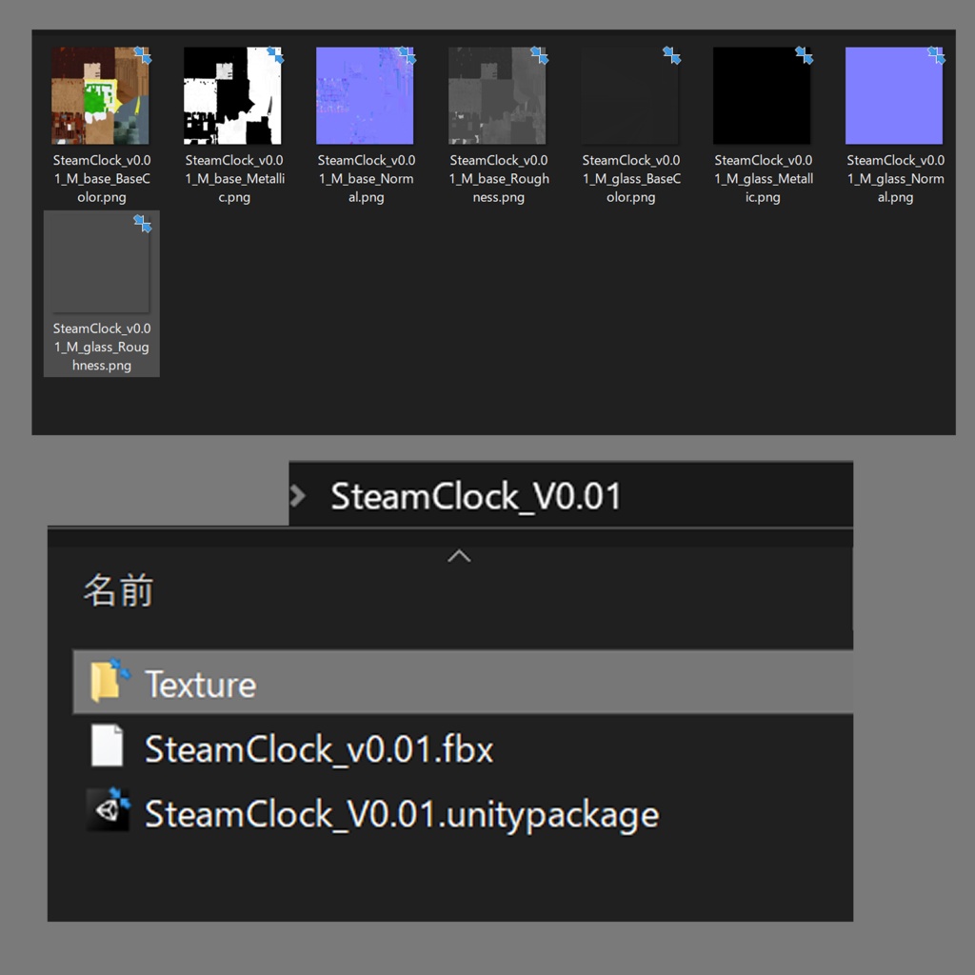Click sync overlay on glass_Roughness texture
This screenshot has width=975, height=975.
pyautogui.click(x=143, y=224)
